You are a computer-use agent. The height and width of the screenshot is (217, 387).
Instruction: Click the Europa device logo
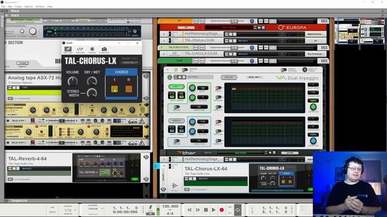292,27
